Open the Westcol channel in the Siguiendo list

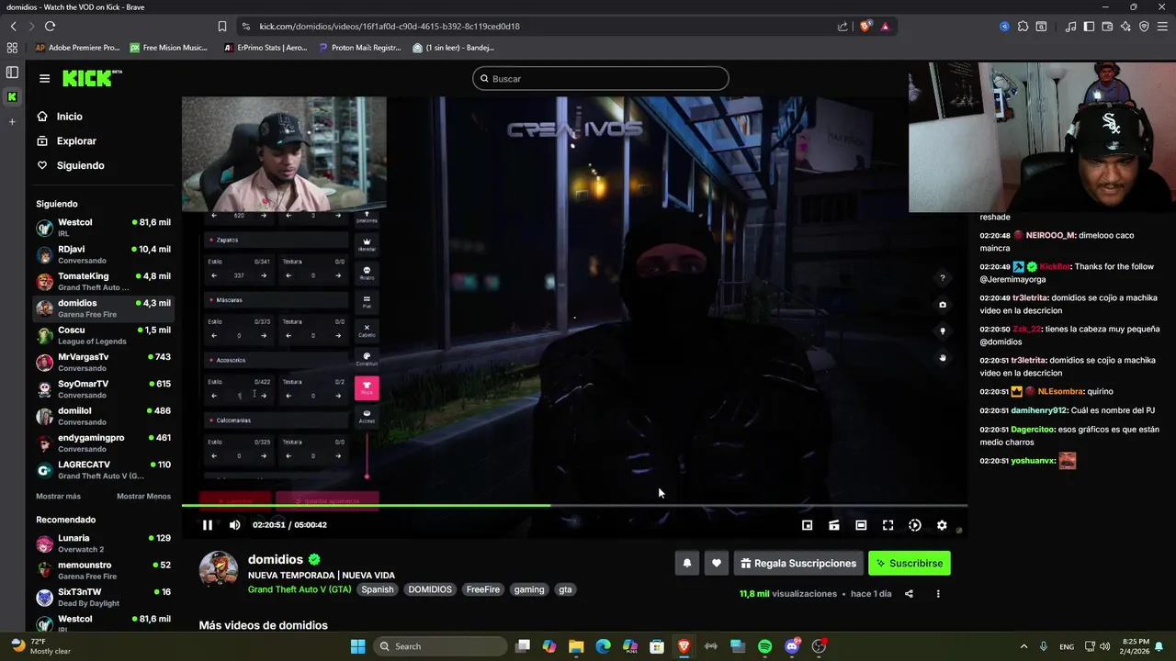tap(103, 227)
